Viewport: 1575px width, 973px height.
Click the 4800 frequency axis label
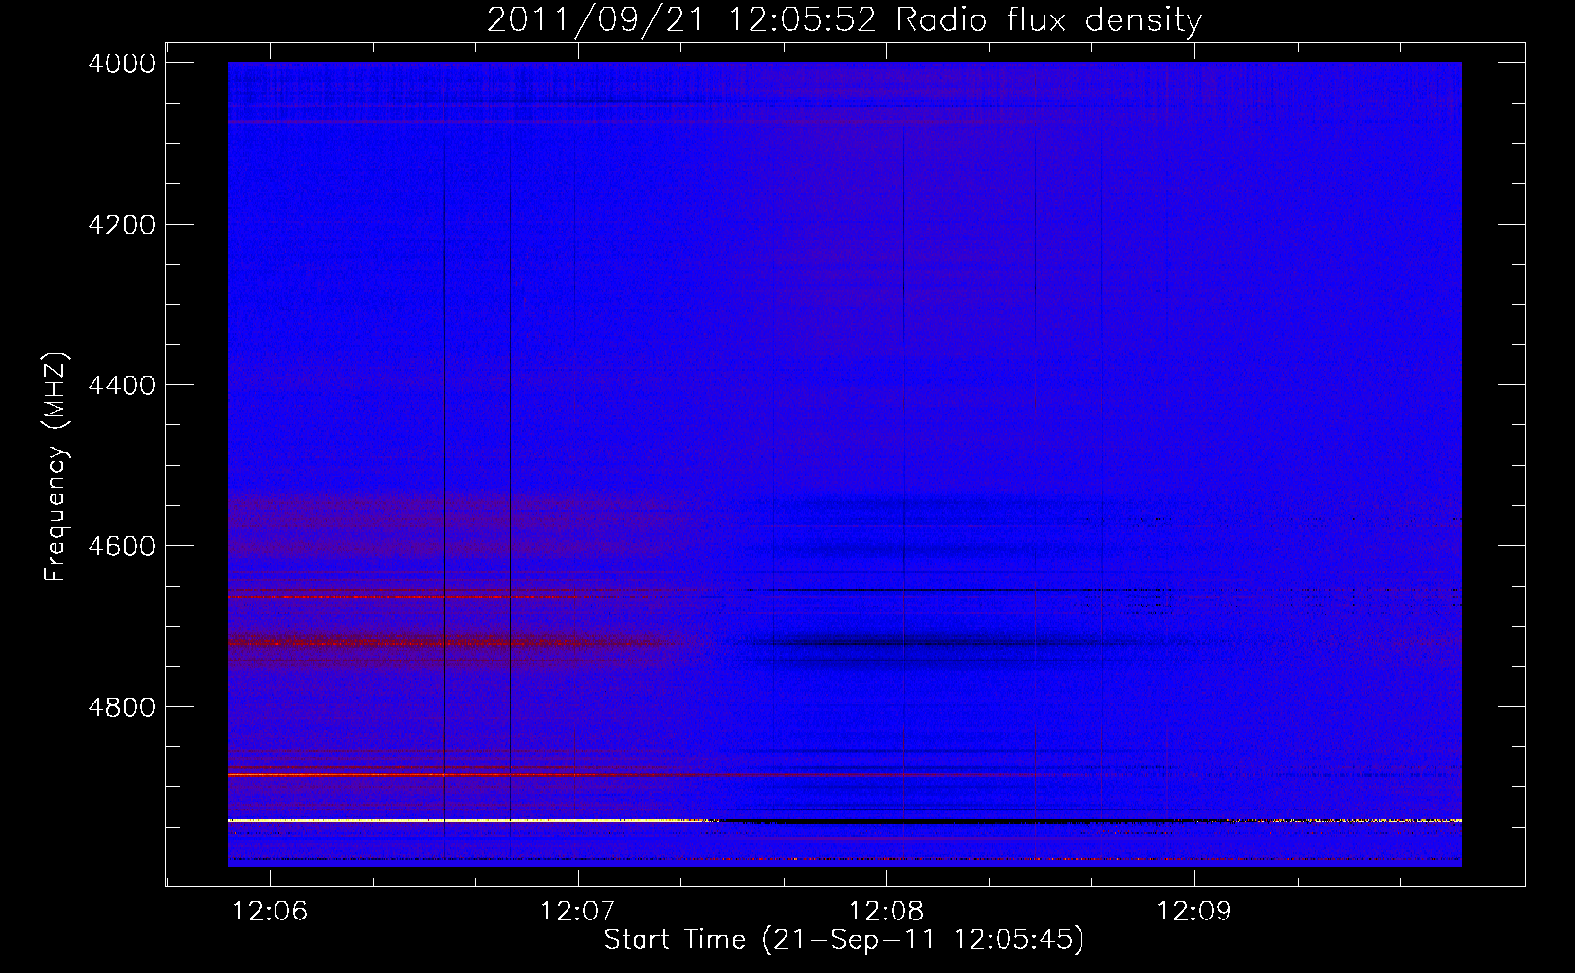point(122,707)
